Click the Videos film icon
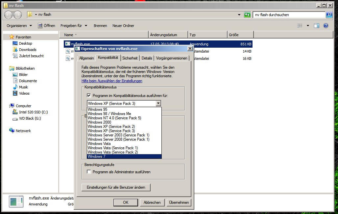The width and height of the screenshot is (338, 214). 15,93
